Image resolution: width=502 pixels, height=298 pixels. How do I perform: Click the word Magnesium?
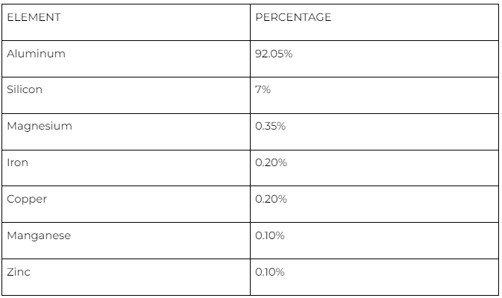tap(40, 126)
